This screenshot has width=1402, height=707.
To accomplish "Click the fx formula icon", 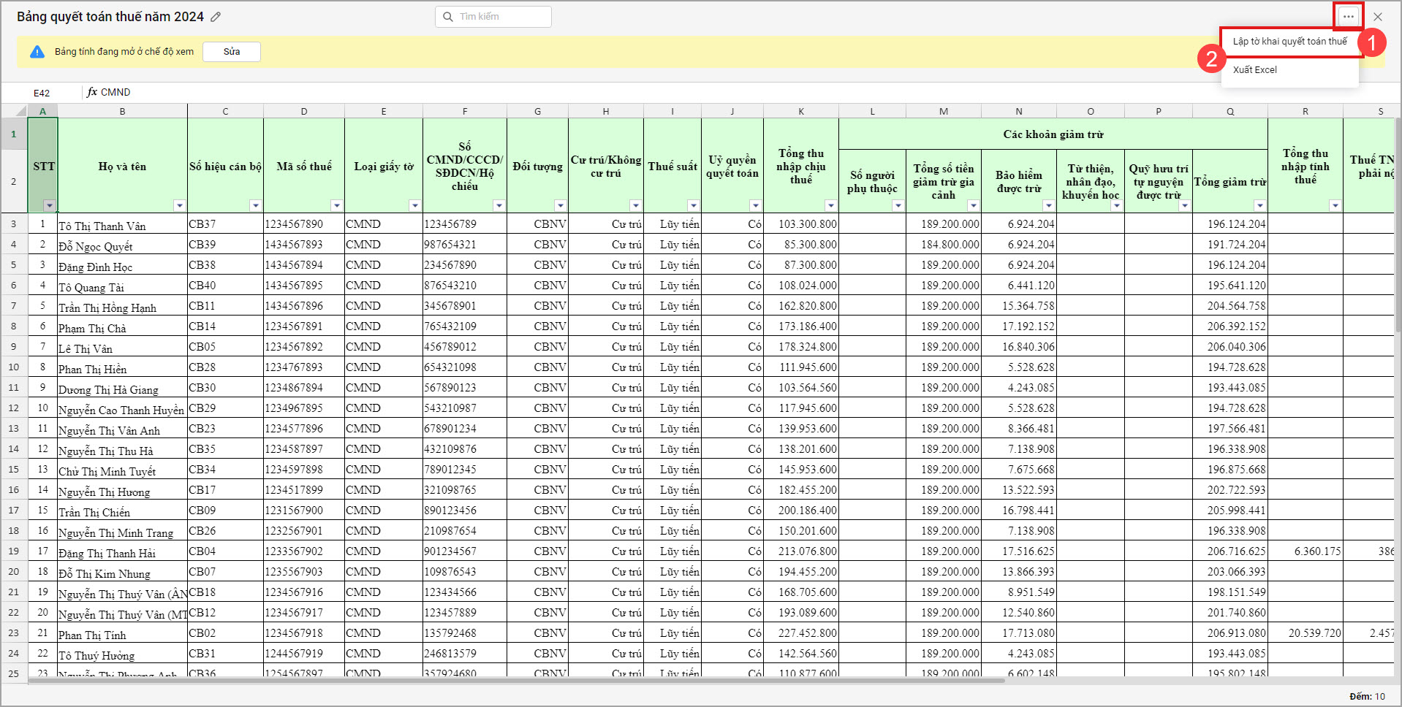I will 92,92.
